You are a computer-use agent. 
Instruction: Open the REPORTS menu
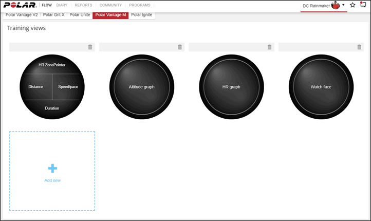83,5
